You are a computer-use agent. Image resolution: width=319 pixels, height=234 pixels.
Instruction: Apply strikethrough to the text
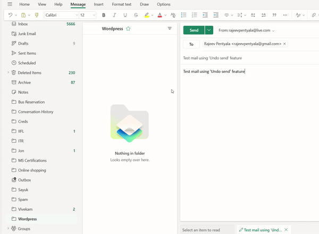tap(136, 15)
